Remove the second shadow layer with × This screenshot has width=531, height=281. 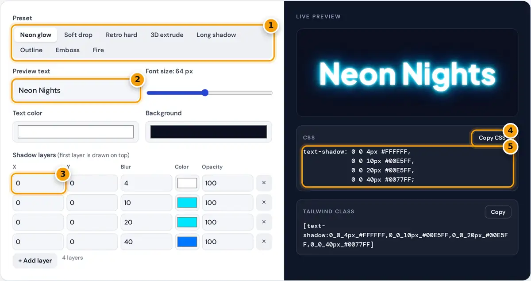tap(264, 203)
